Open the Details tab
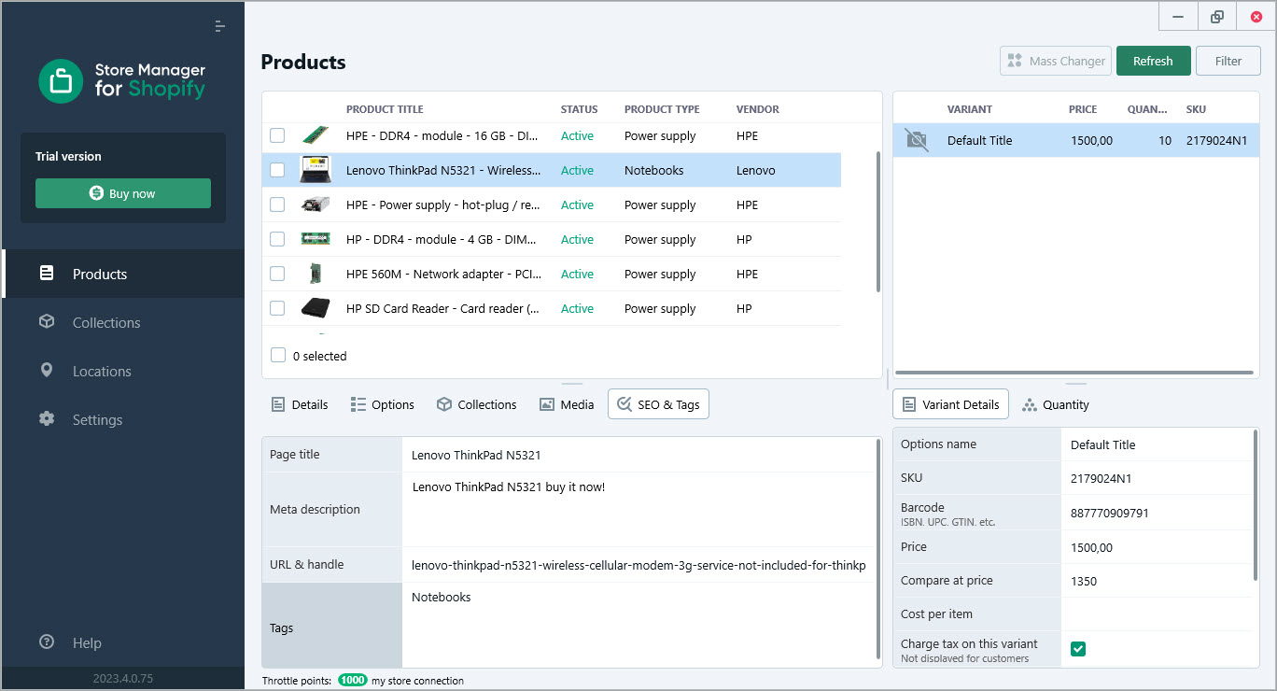 click(300, 404)
